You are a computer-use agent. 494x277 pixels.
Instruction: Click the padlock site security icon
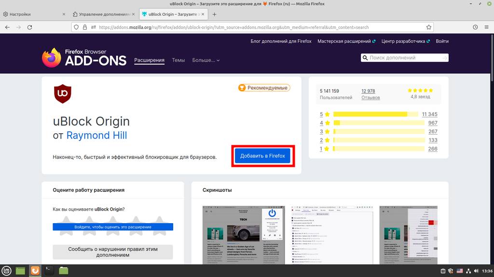pyautogui.click(x=84, y=27)
